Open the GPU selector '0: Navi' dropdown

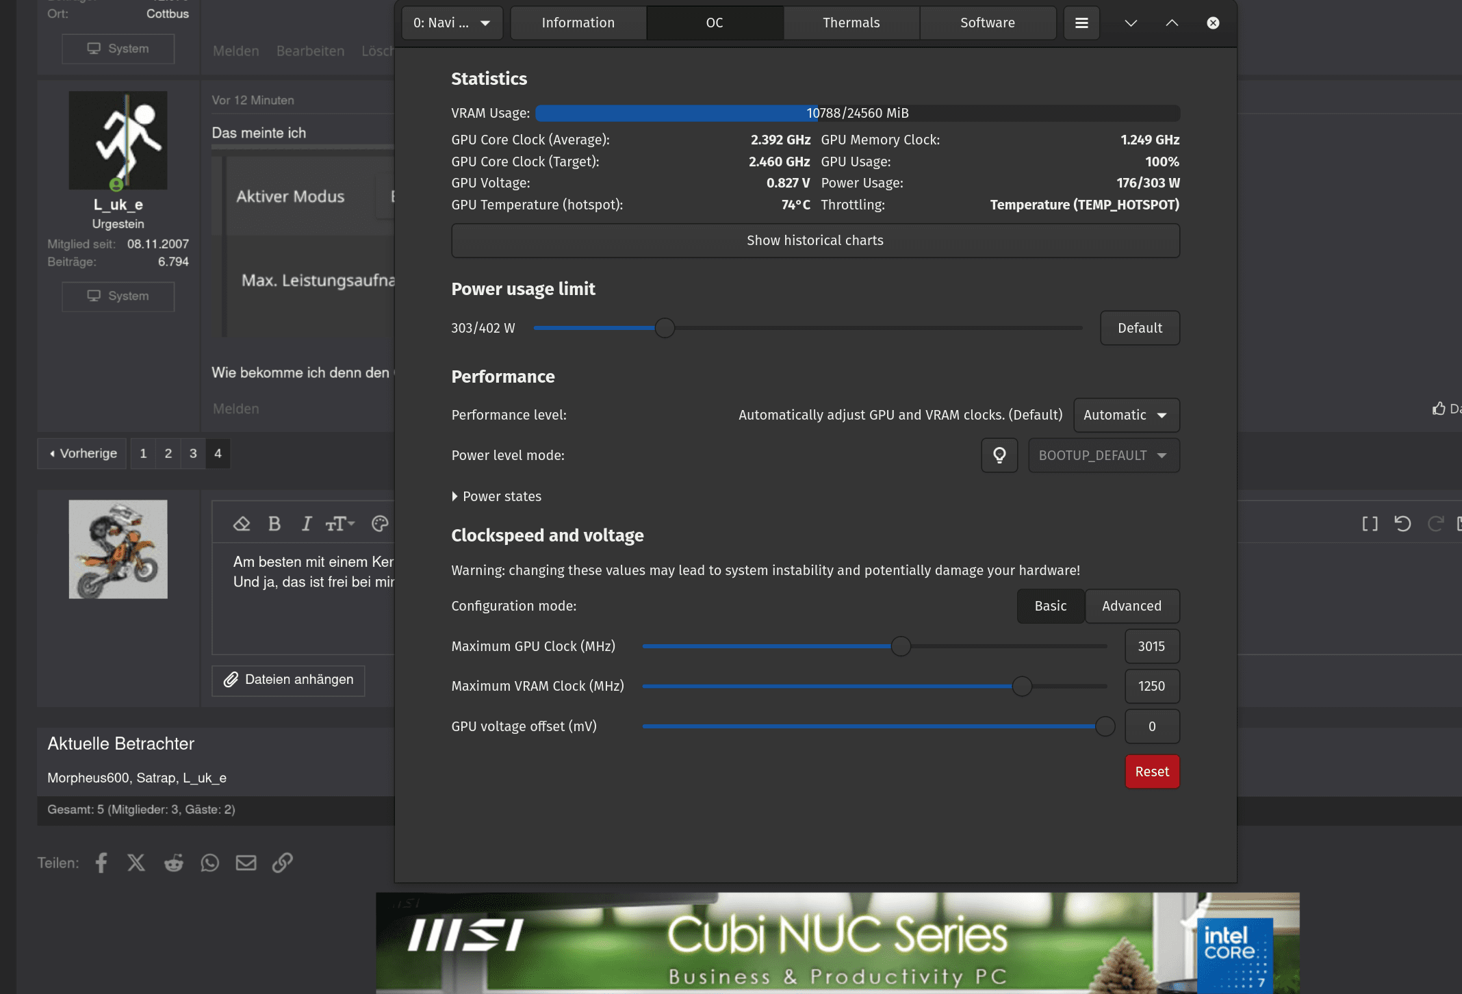tap(452, 23)
